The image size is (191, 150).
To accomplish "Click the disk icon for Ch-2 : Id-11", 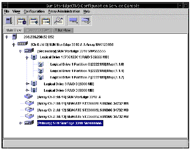I will (x=29, y=103).
